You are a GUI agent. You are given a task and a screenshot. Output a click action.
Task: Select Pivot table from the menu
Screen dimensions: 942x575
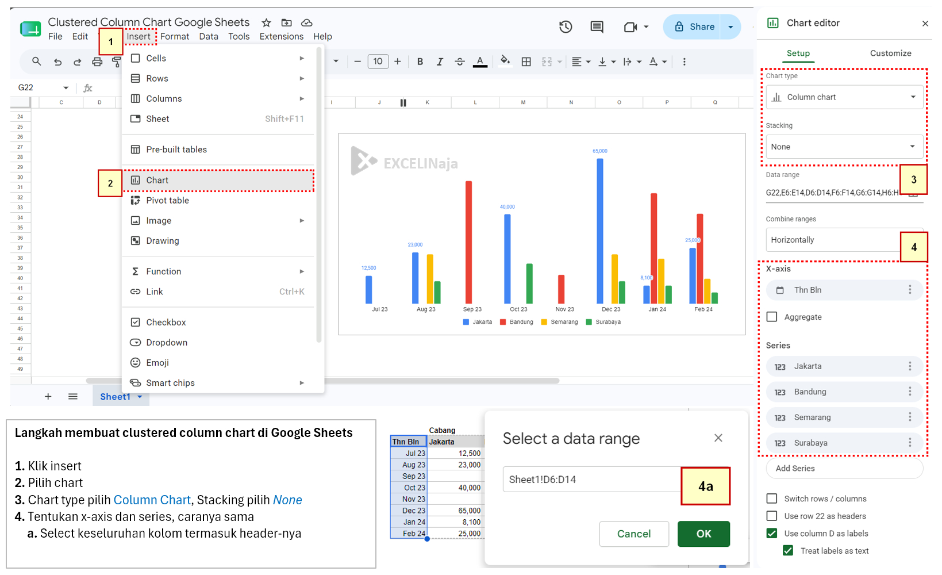click(x=219, y=200)
